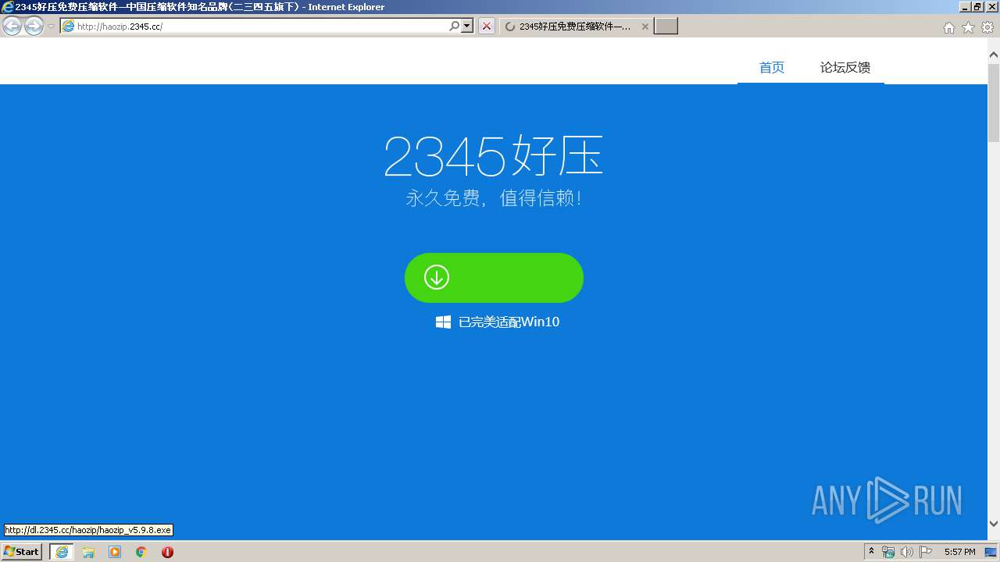
Task: Click the IE Back arrow button
Action: 12,27
